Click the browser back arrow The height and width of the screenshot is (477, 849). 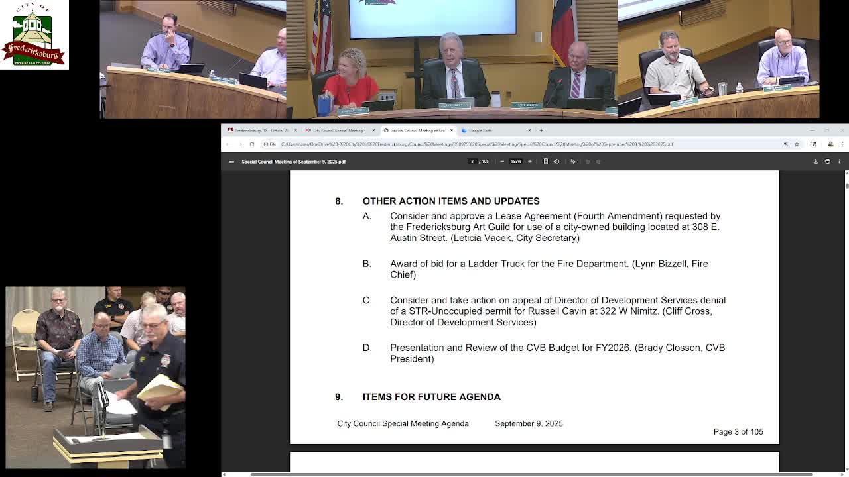click(229, 144)
